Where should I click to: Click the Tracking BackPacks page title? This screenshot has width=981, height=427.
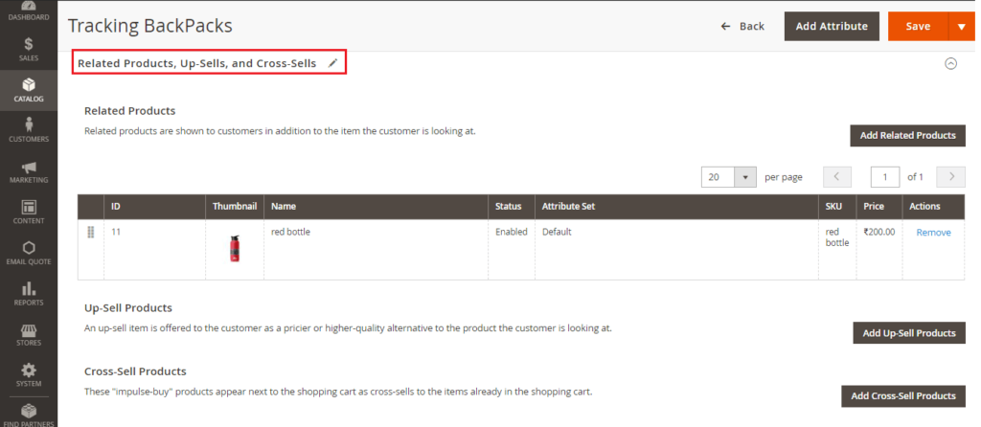(x=150, y=26)
